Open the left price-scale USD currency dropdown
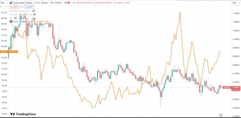The height and width of the screenshot is (118, 241). pos(4,3)
